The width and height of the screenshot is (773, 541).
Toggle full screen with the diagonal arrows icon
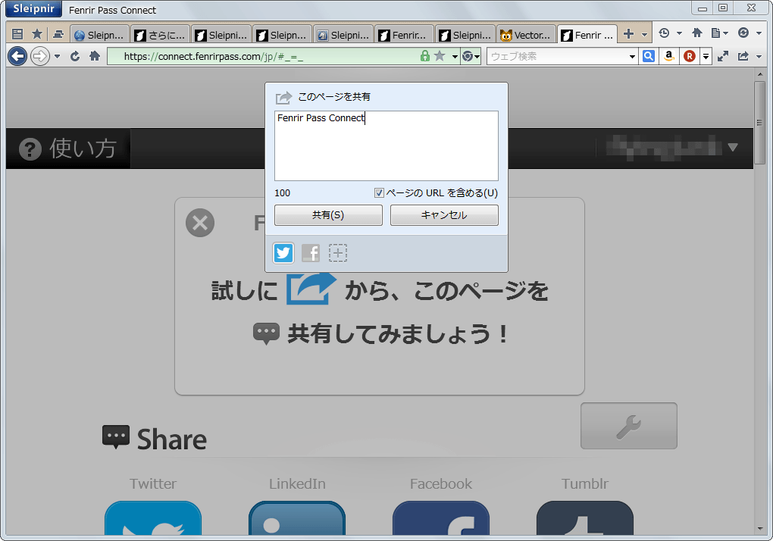723,56
